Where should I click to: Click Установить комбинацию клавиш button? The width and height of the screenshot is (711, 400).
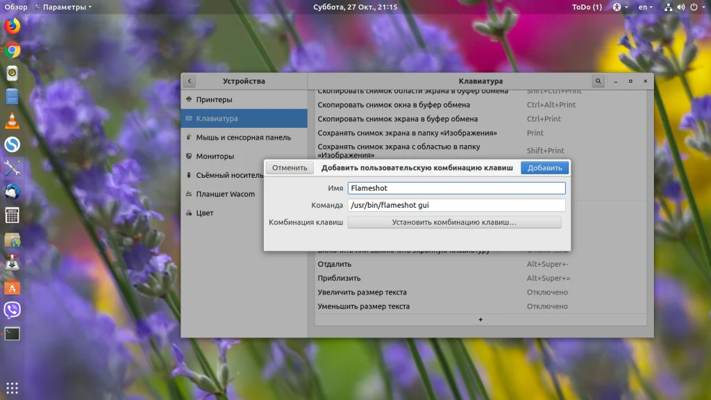tap(454, 222)
